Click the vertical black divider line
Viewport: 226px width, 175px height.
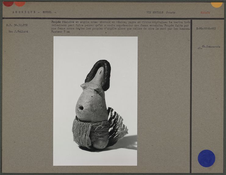[191, 92]
